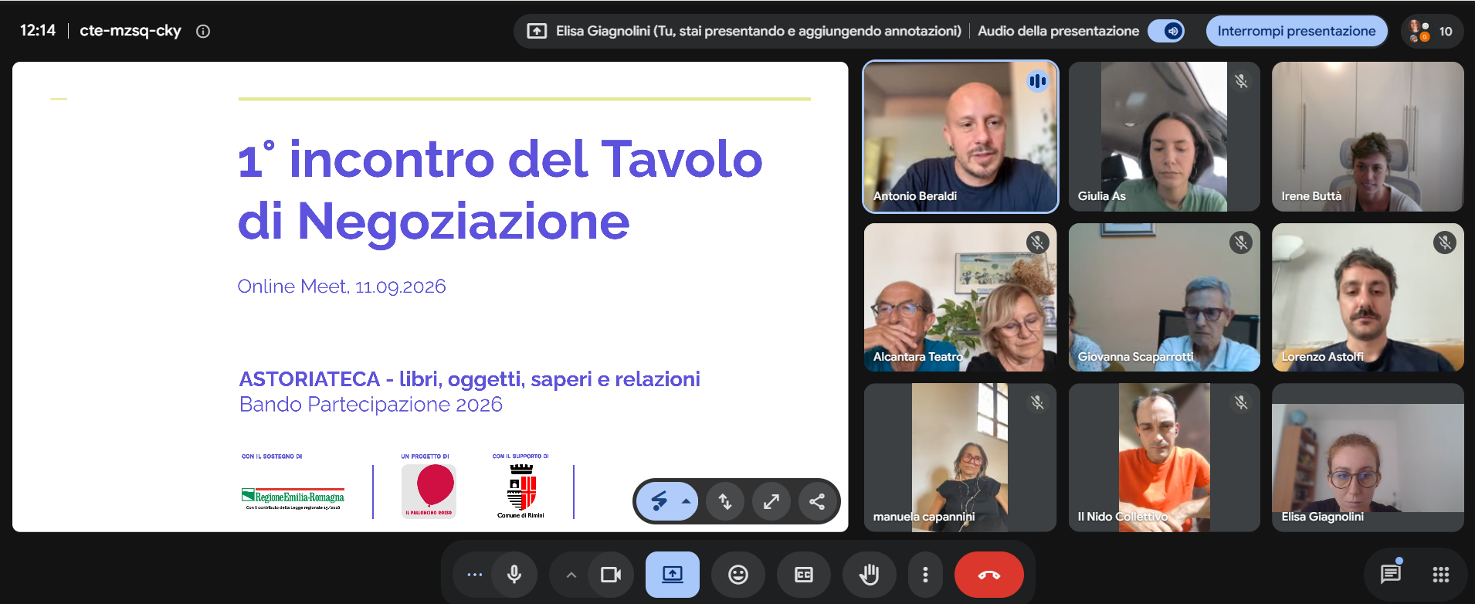Open the emoji reactions button
Screen dimensions: 1475x604
[x=738, y=575]
